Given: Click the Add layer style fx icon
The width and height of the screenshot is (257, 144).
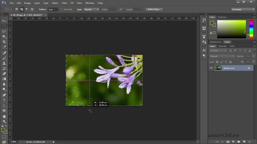Looking at the screenshot, I should click(x=222, y=142).
